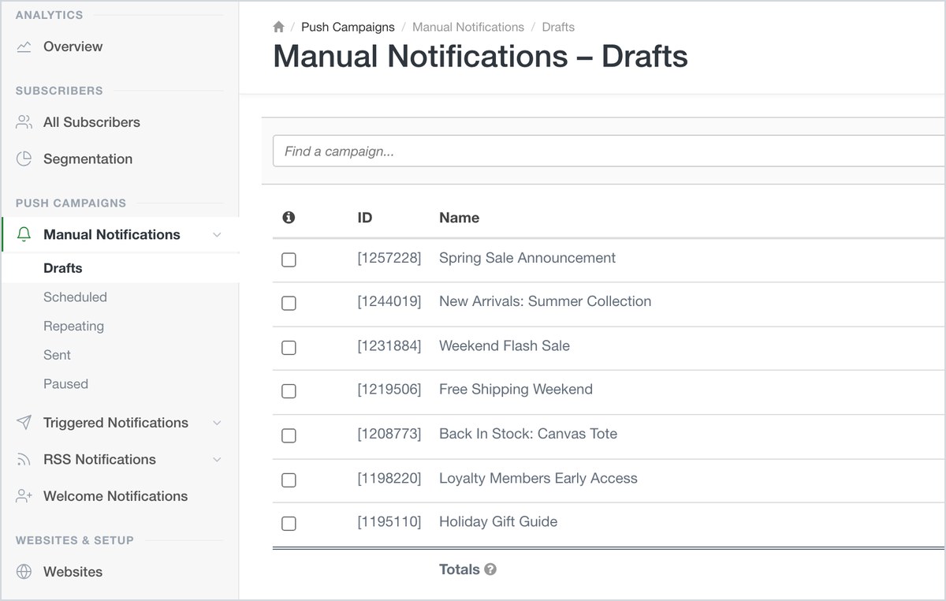This screenshot has height=601, width=946.
Task: Click the Manual Notifications bell icon
Action: (x=24, y=234)
